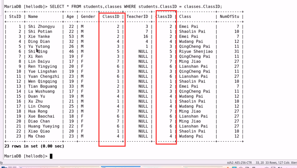297x168 pixels.
Task: Click the bottom MariaDB [hellodb]> prompt
Action: coord(26,156)
